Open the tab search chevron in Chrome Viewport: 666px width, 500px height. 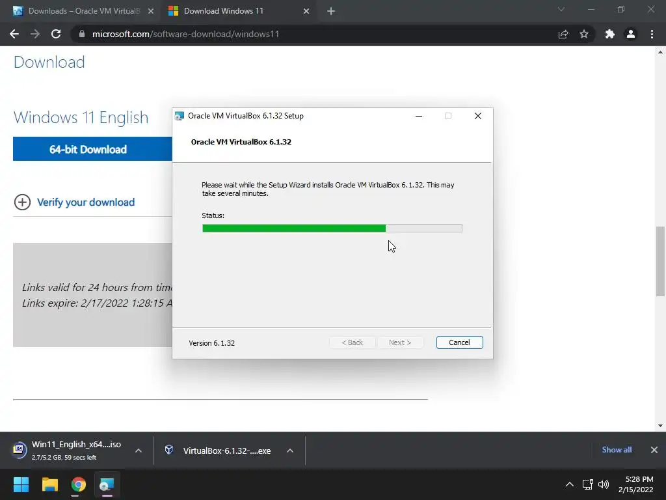pos(561,9)
